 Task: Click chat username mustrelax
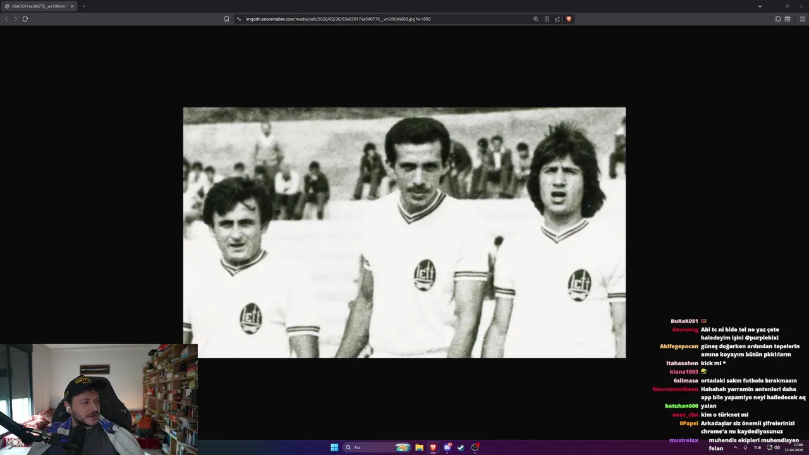(x=684, y=440)
